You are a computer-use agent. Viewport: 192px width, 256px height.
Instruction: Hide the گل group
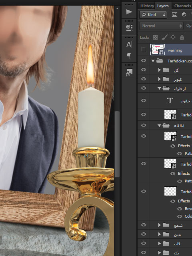[x=144, y=70]
